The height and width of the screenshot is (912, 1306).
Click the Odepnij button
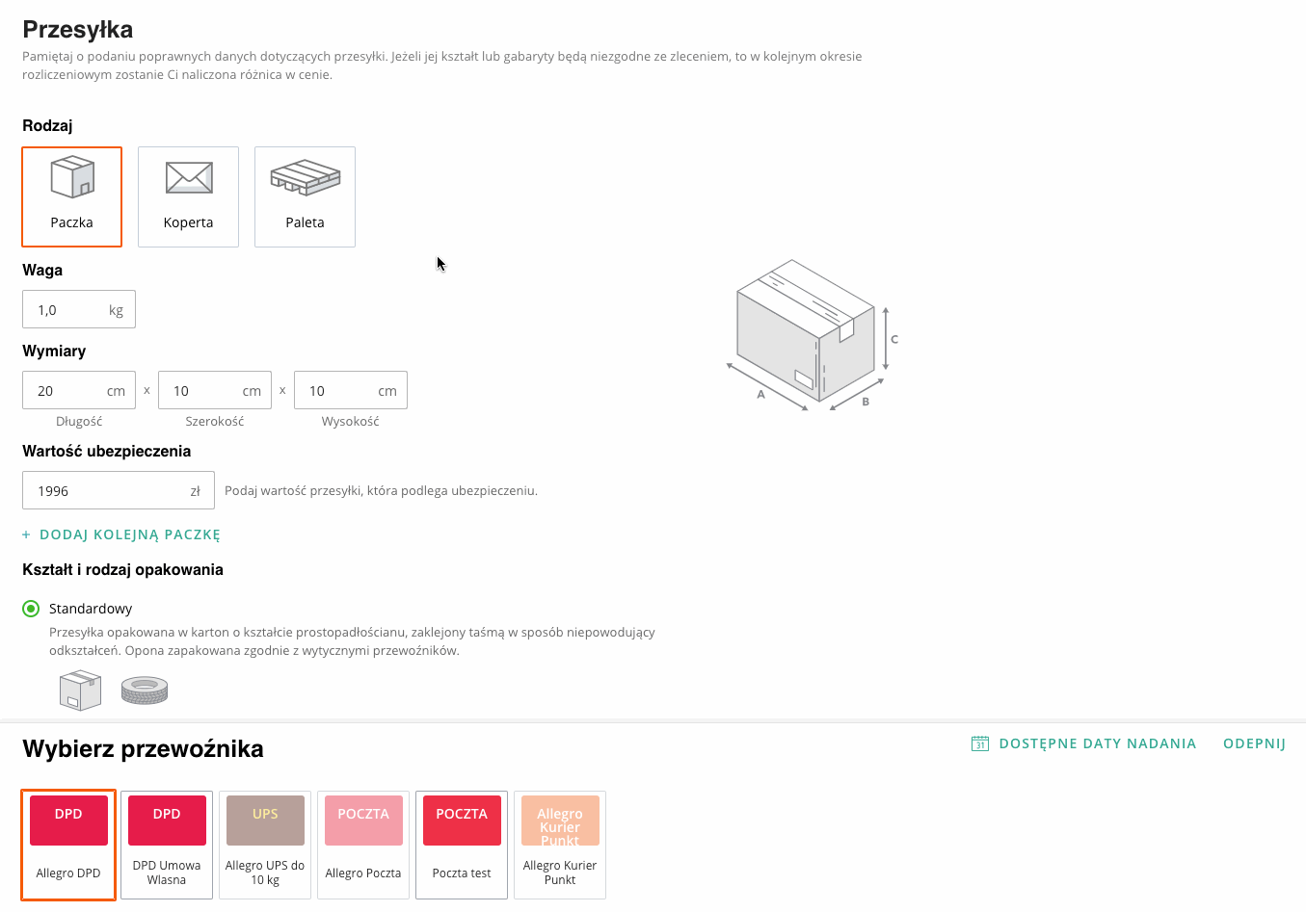click(x=1254, y=743)
